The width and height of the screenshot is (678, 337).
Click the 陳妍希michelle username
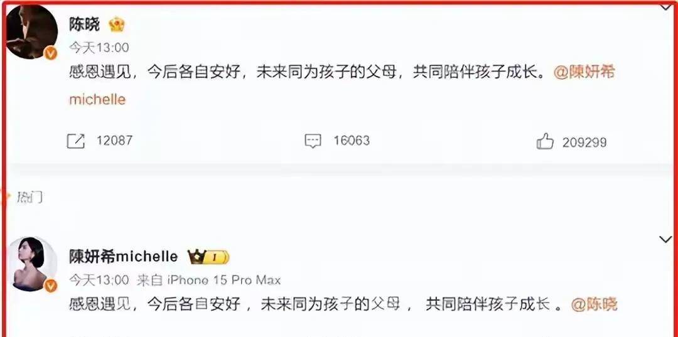click(x=124, y=257)
